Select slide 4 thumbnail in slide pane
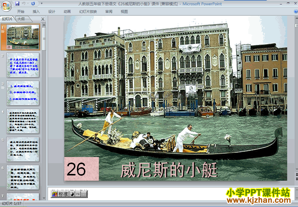This screenshot has height=207, width=298. click(23, 121)
